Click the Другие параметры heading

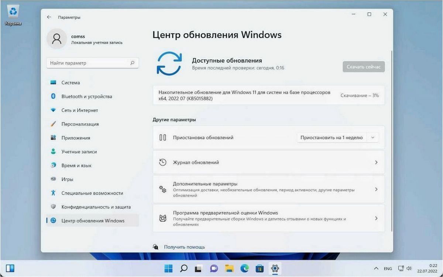pyautogui.click(x=174, y=120)
